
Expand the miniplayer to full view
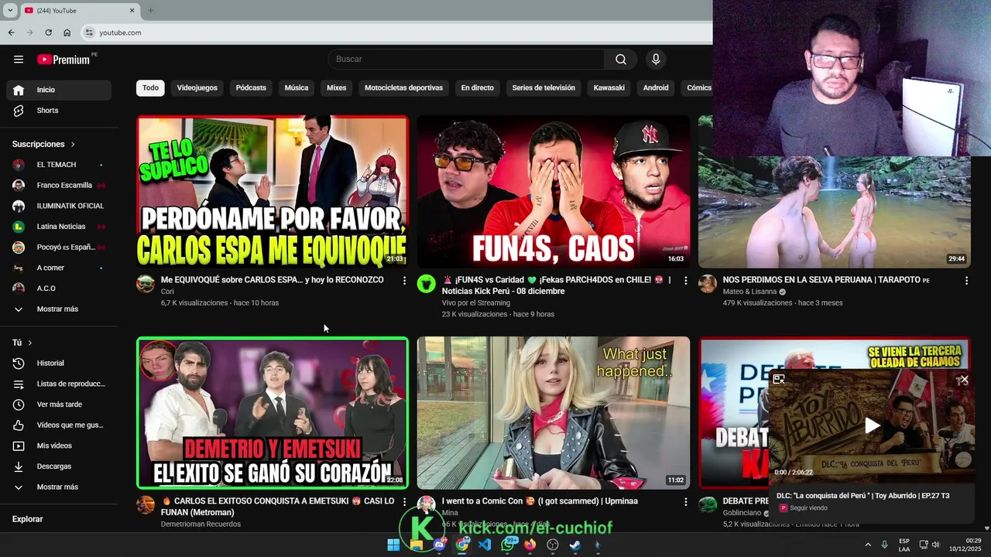point(779,379)
